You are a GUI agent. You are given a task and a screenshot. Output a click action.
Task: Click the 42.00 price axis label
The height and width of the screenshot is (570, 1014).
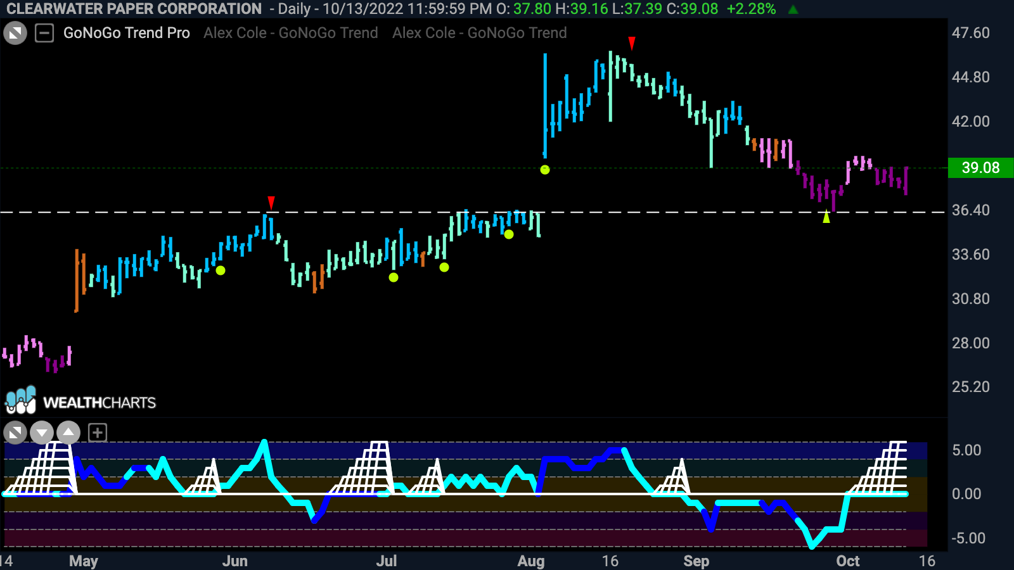click(970, 122)
